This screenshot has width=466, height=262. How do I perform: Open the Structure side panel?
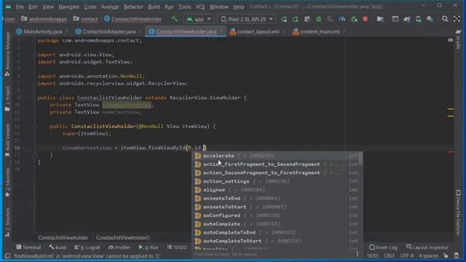pyautogui.click(x=7, y=222)
